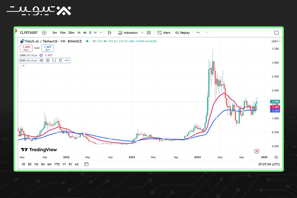Image resolution: width=297 pixels, height=198 pixels.
Task: Switch to the 1h timeframe
Action: tap(79, 33)
